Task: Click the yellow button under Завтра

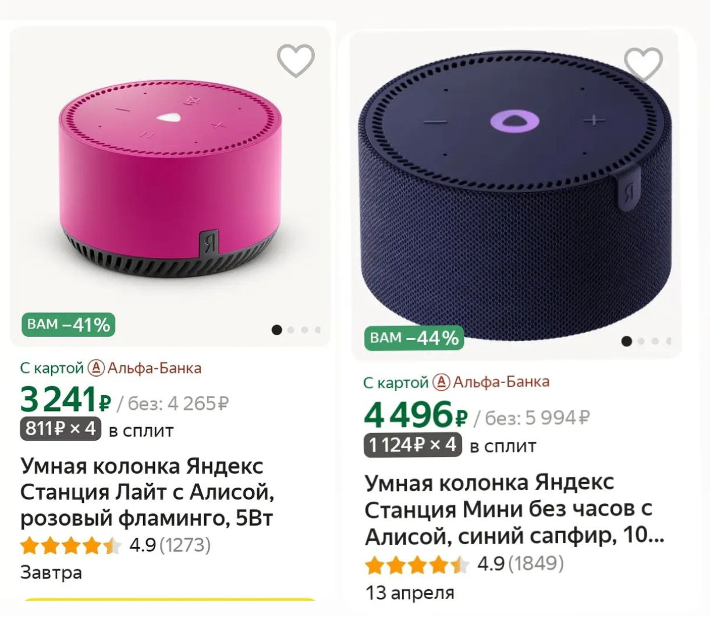Action: pyautogui.click(x=170, y=600)
